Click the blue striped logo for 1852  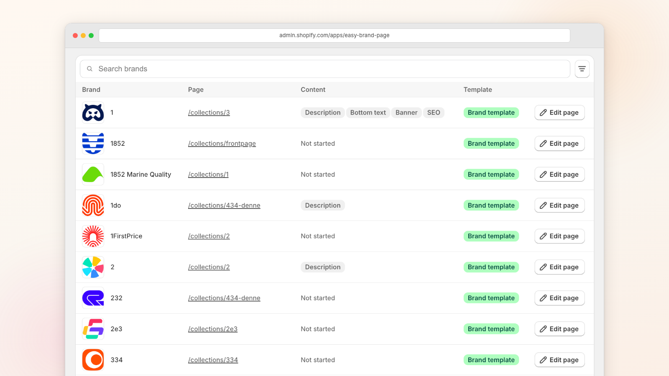point(93,144)
